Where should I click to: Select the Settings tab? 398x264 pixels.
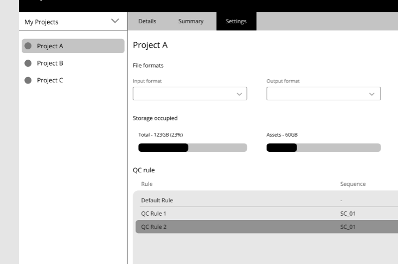point(236,22)
